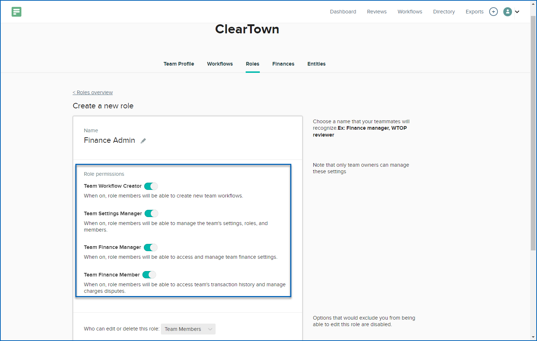Click the Finance Admin name field
The width and height of the screenshot is (537, 341).
(109, 140)
